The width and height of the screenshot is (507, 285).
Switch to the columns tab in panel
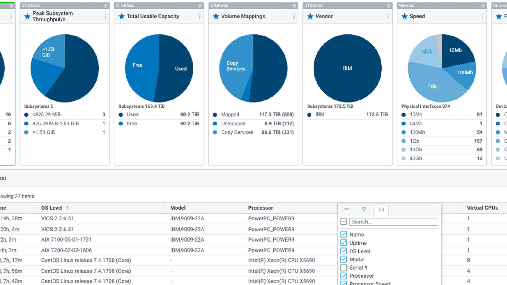[x=381, y=210]
